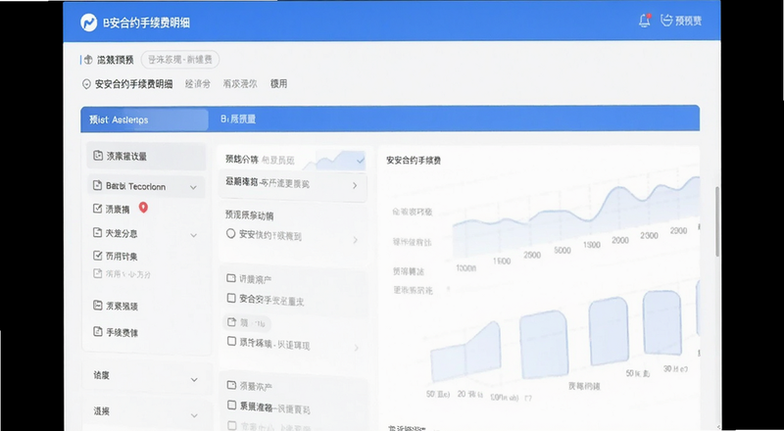Switch to the Bi tab in the blue bar

pos(238,119)
